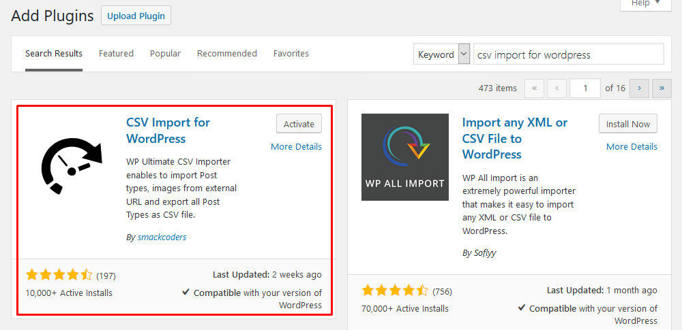This screenshot has height=330, width=682.
Task: Open More Details for Import any XML or CSV
Action: point(632,147)
